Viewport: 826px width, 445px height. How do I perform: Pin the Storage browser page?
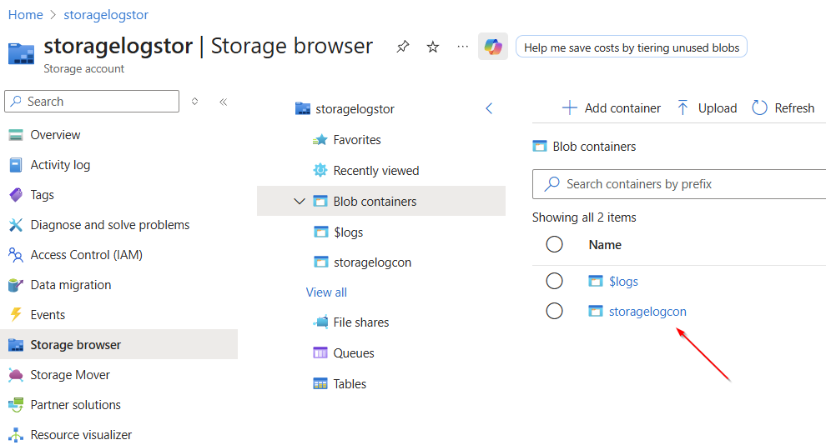(x=403, y=47)
